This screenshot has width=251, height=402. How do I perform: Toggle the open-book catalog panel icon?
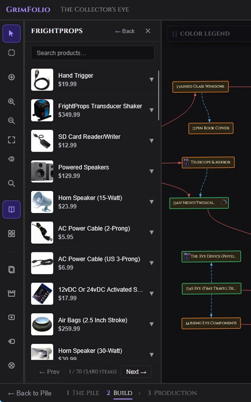[12, 210]
